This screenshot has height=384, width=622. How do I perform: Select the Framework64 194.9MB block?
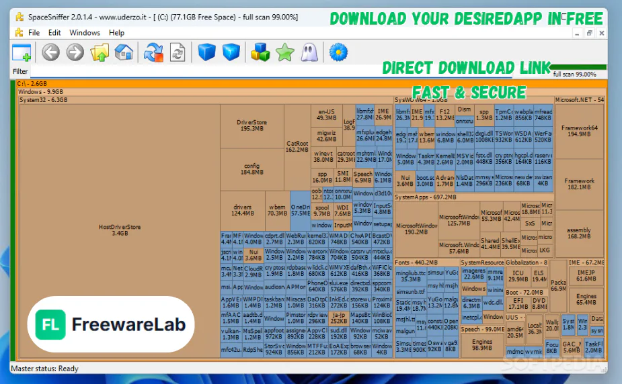pos(580,131)
